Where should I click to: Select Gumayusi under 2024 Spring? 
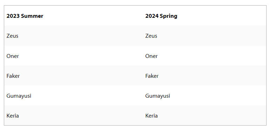158,96
